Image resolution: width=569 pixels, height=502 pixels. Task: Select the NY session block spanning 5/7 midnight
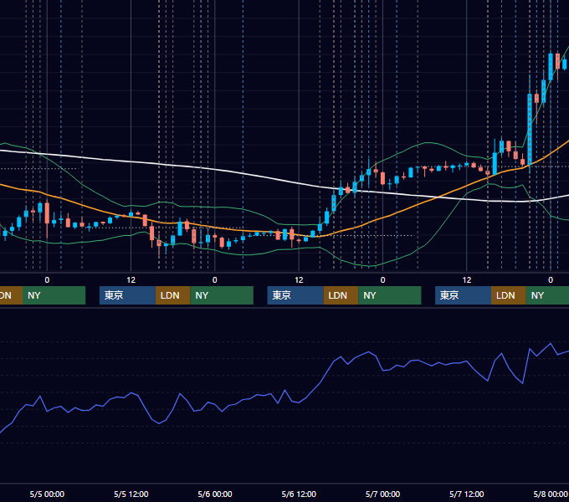pyautogui.click(x=390, y=295)
